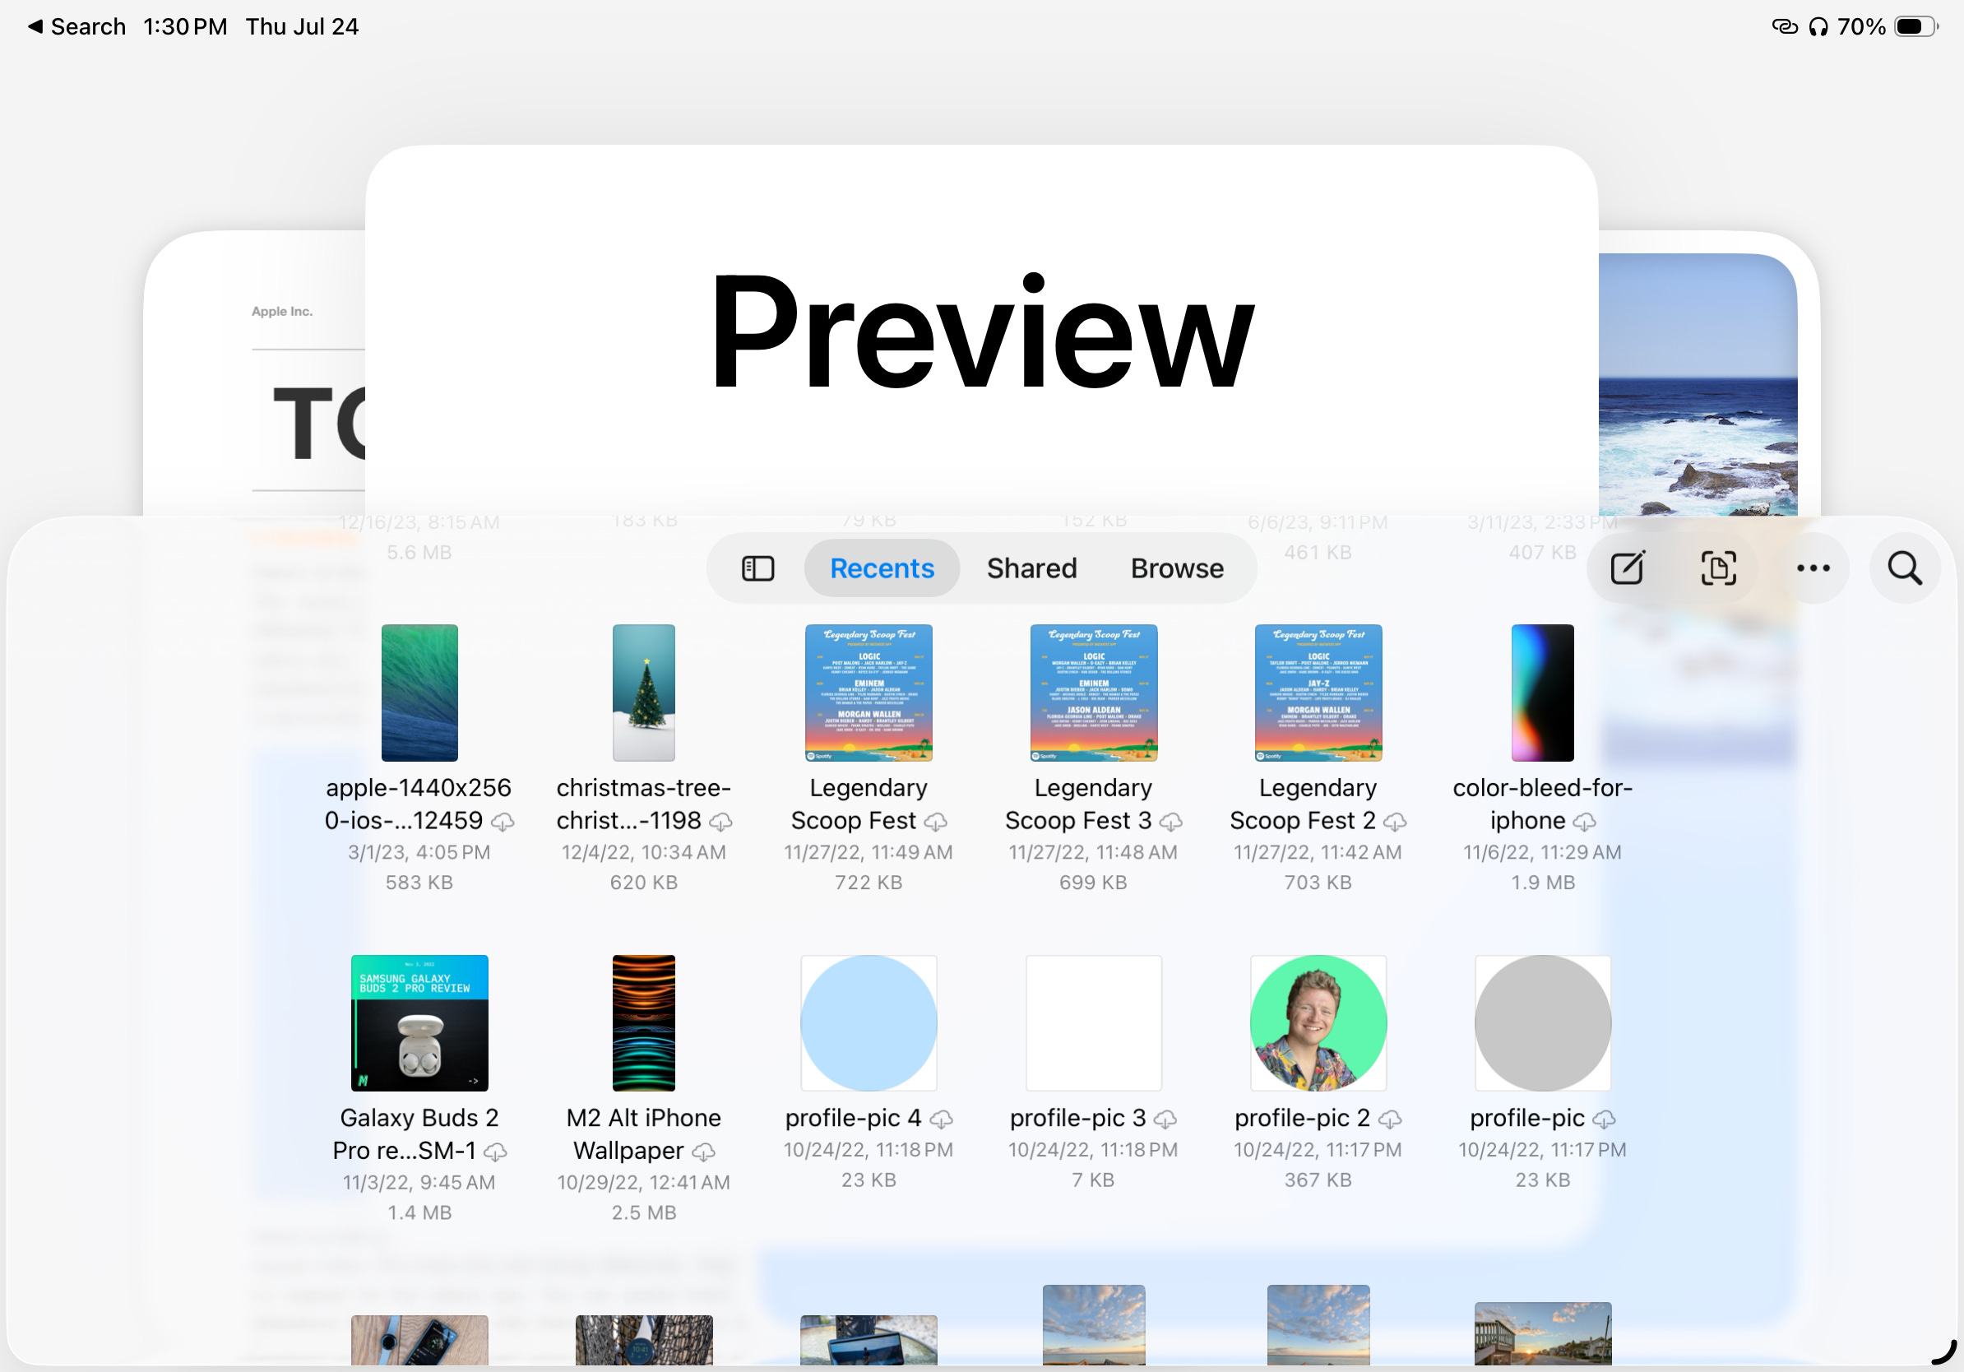Open the christmas-tree image file
The width and height of the screenshot is (1964, 1372).
[x=643, y=693]
